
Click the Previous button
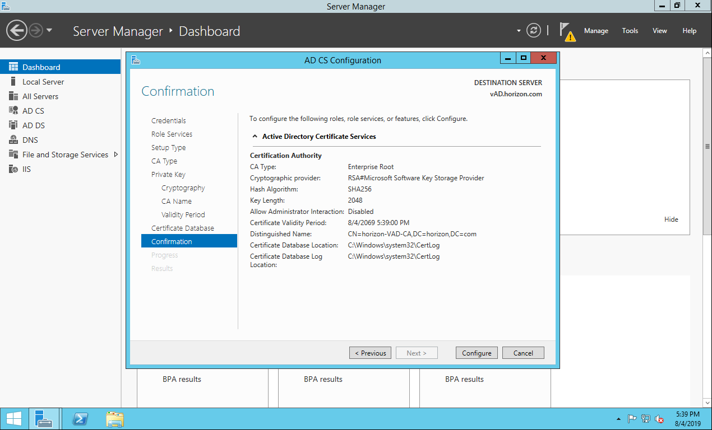[370, 353]
